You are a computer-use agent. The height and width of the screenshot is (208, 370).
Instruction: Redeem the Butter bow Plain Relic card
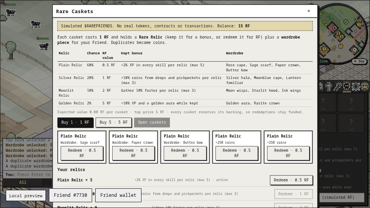point(185,153)
